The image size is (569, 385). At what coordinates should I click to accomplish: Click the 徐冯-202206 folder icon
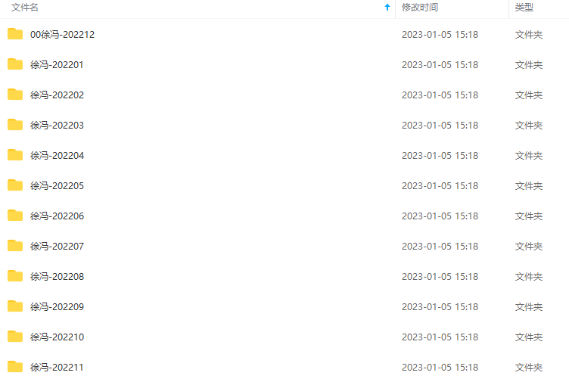[x=15, y=216]
